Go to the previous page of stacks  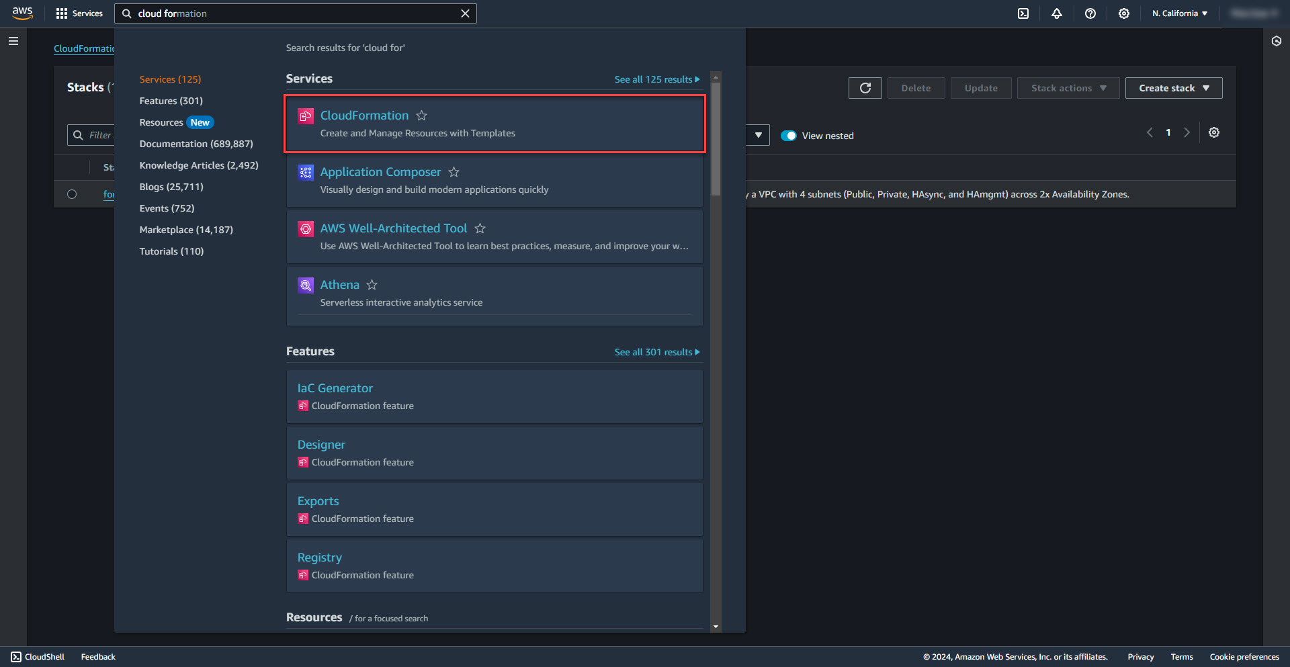pos(1150,132)
